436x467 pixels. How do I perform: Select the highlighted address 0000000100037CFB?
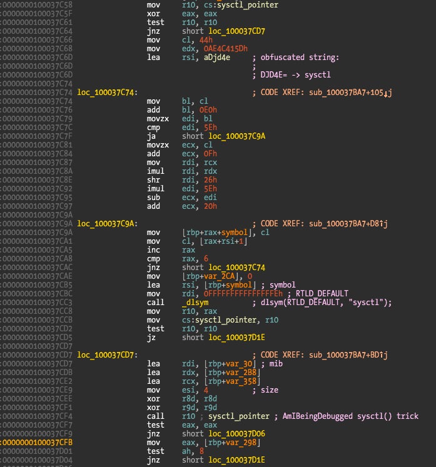[x=39, y=441]
